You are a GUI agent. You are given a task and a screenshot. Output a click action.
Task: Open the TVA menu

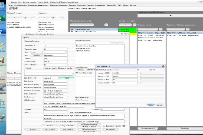tap(119, 5)
